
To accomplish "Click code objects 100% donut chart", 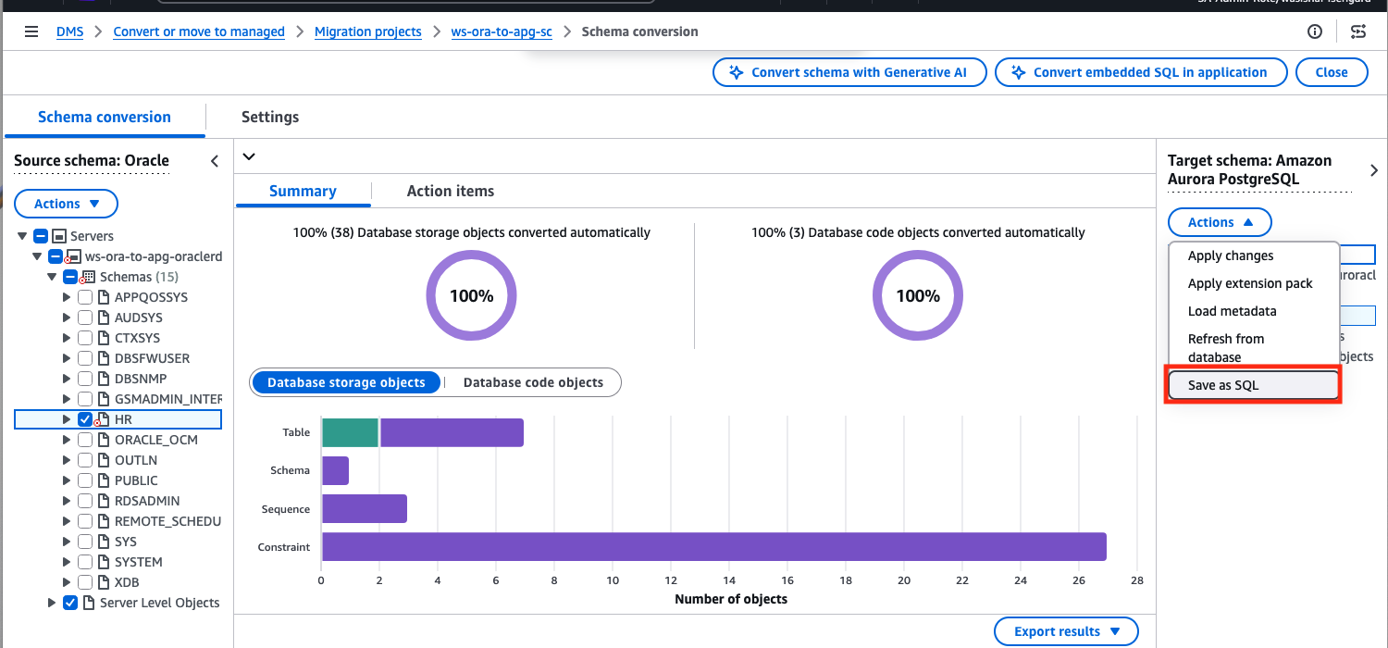I will (918, 296).
